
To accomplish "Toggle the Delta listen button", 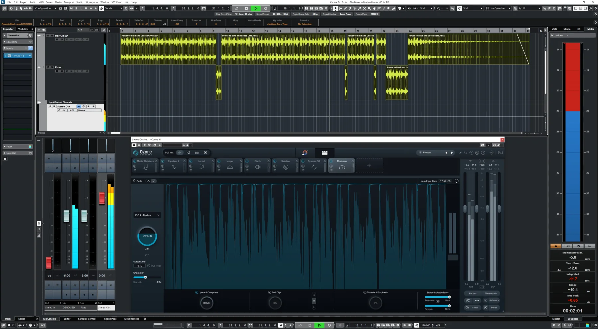I will 137,181.
